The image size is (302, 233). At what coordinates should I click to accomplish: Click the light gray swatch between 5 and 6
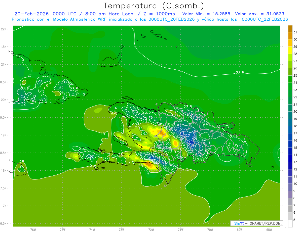click(x=290, y=216)
